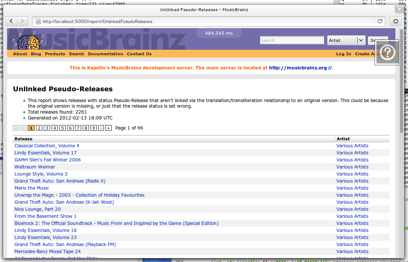
Task: Click the 484.545 ms timing badge
Action: pos(219,33)
